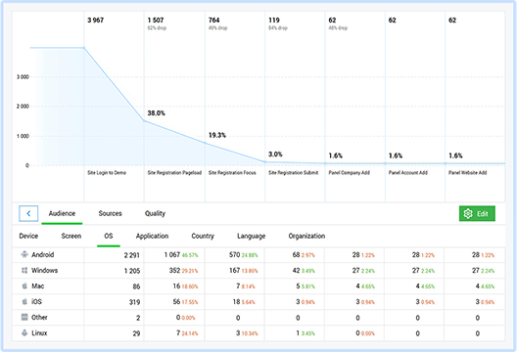Image resolution: width=517 pixels, height=352 pixels.
Task: Go back with the left chevron button
Action: coord(28,214)
